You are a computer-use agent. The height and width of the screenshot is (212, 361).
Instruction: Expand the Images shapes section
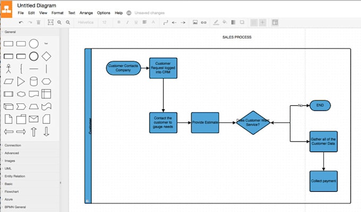(30, 161)
